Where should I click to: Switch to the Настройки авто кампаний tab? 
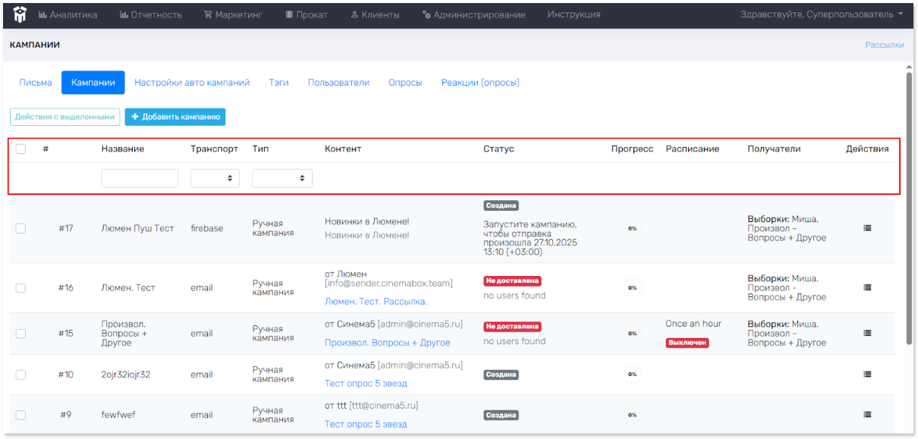pos(192,83)
